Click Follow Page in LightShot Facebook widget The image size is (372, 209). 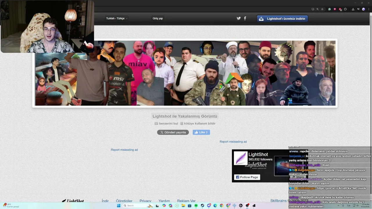click(247, 177)
